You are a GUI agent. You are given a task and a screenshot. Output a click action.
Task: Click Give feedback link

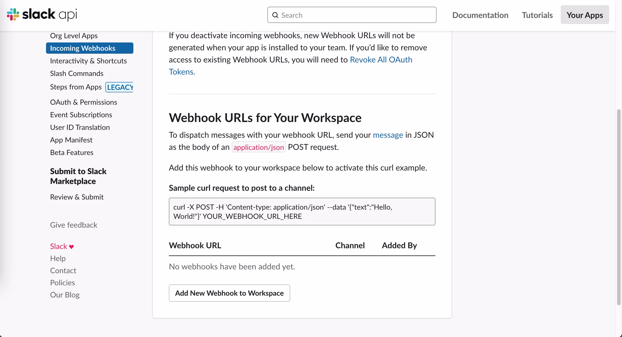pyautogui.click(x=73, y=225)
